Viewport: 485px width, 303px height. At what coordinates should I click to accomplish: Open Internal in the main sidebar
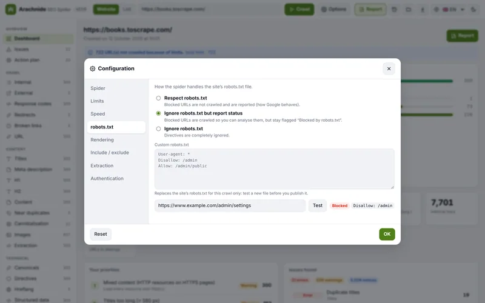tap(38, 82)
